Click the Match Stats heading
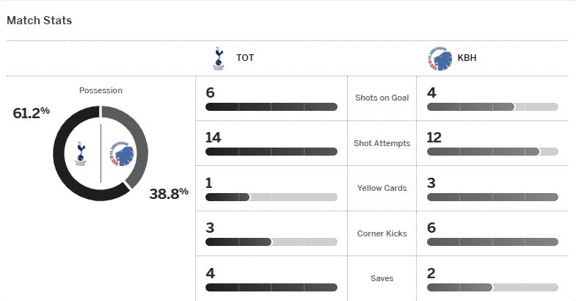576x301 pixels. [x=39, y=21]
